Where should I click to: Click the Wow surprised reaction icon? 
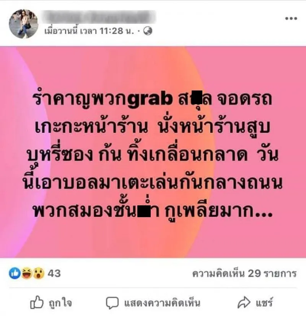click(x=38, y=273)
